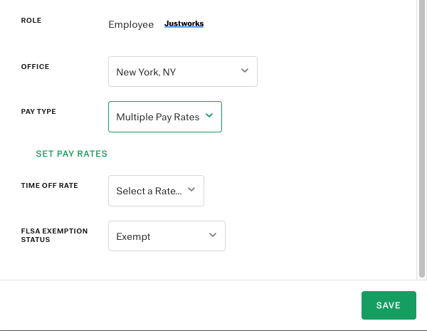Open the Pay Type dropdown
427x331 pixels.
click(165, 117)
